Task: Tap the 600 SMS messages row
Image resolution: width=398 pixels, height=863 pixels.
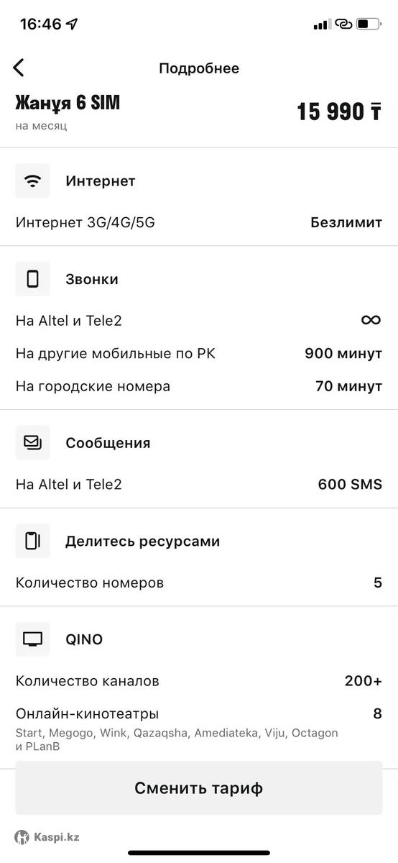Action: tap(199, 485)
